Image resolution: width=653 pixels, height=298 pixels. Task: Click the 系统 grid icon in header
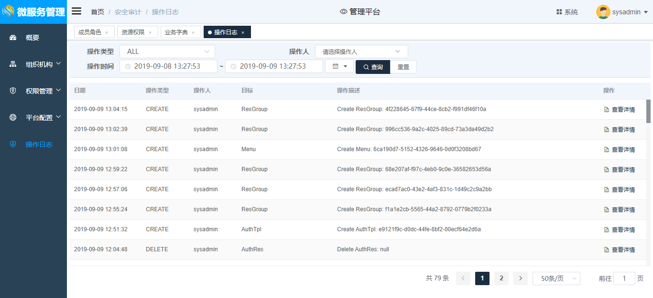pyautogui.click(x=559, y=12)
